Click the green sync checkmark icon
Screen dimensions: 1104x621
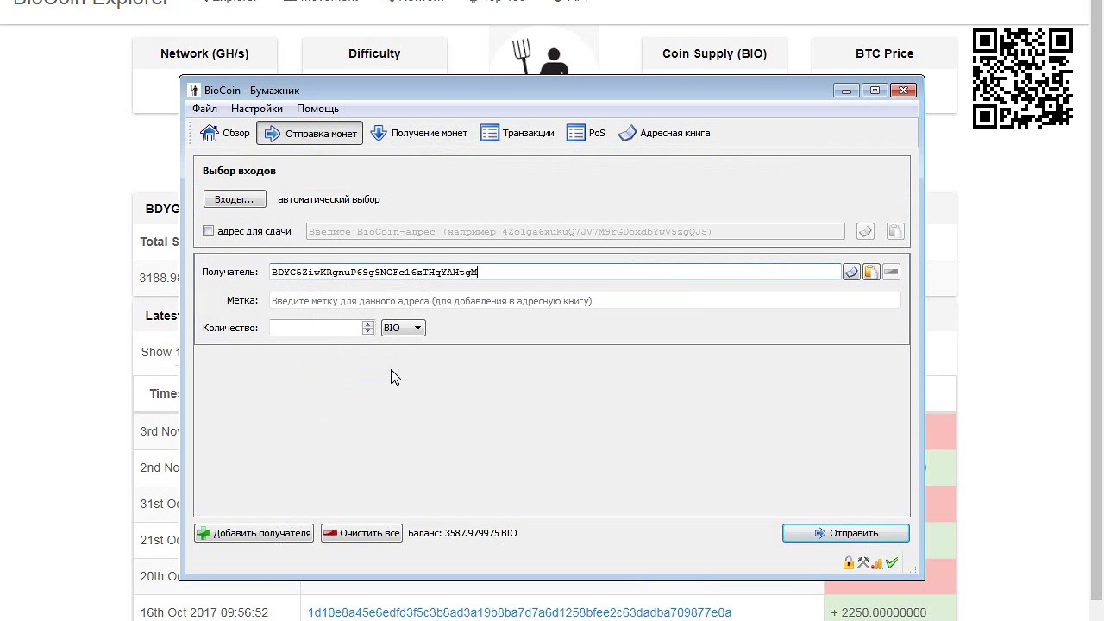coord(892,563)
